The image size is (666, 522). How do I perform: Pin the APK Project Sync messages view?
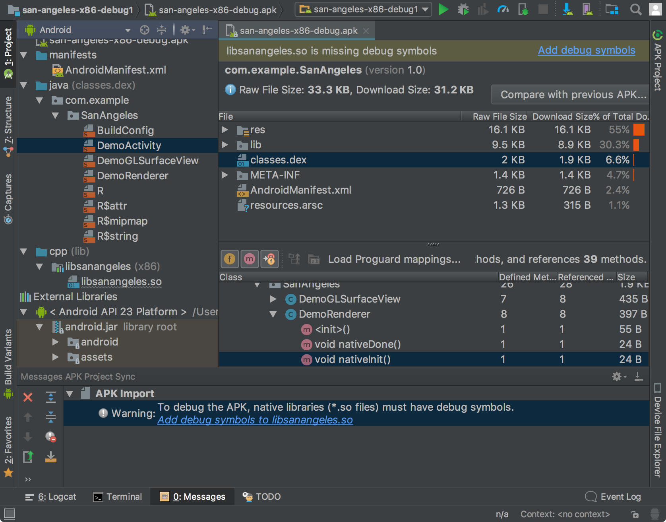coord(639,376)
